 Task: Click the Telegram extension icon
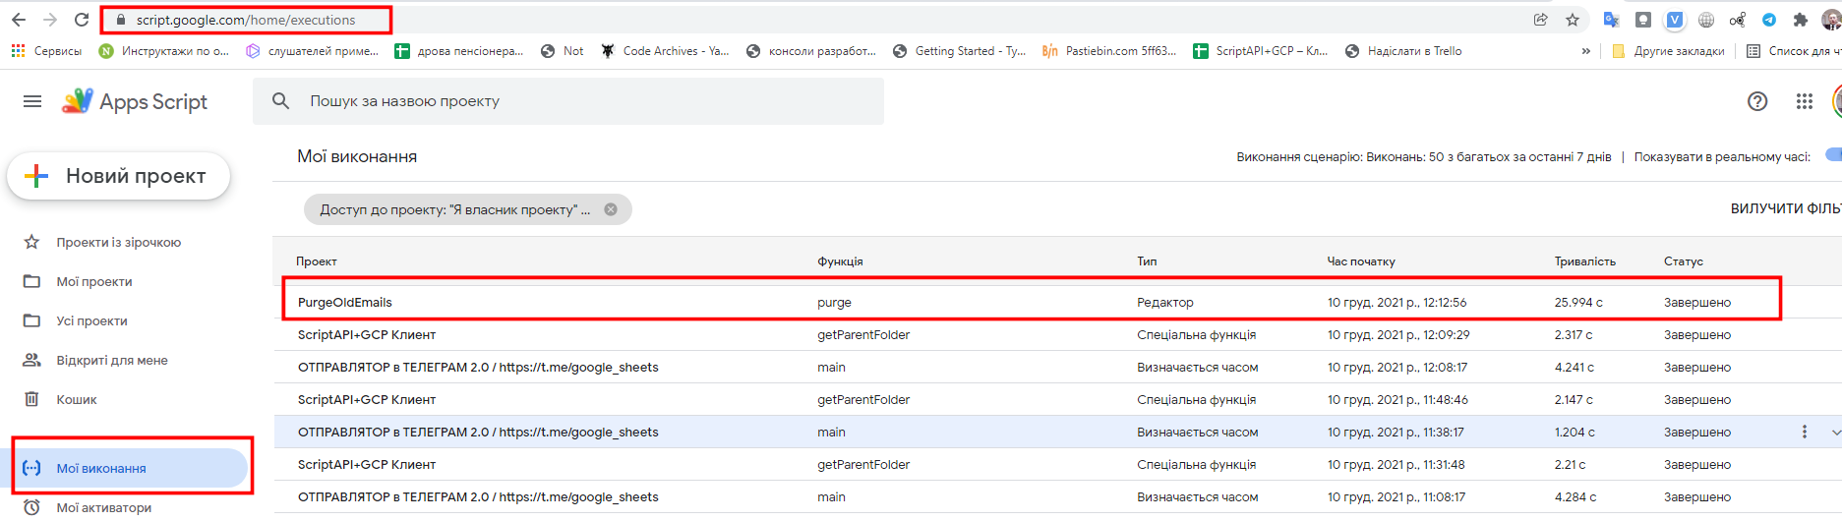click(x=1769, y=20)
